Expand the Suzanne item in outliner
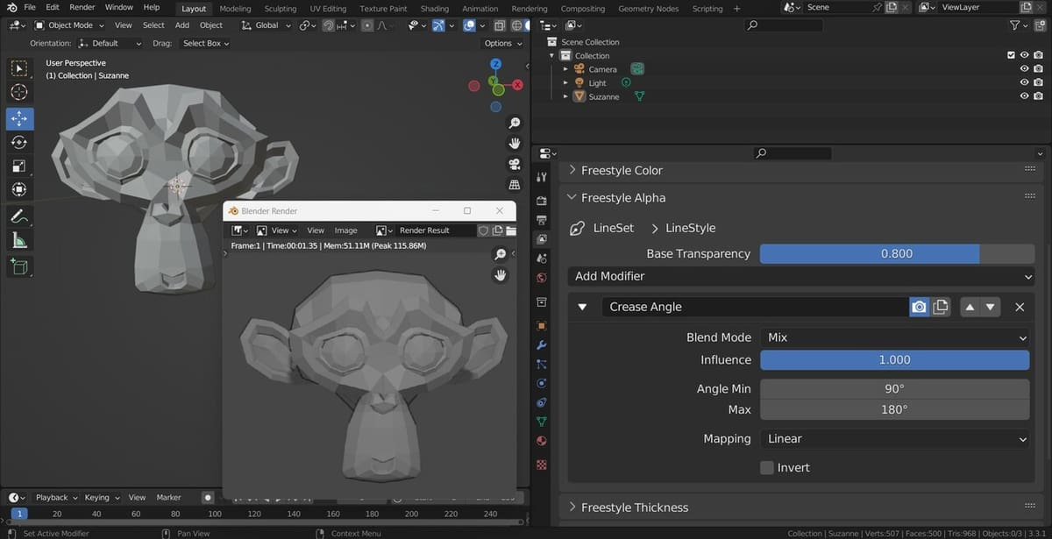The image size is (1052, 539). point(565,96)
